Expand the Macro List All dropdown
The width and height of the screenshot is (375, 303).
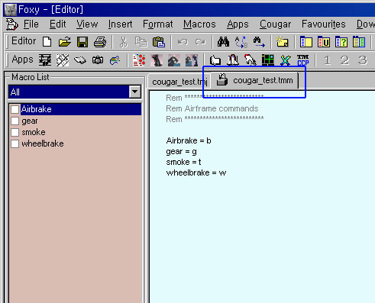[134, 92]
